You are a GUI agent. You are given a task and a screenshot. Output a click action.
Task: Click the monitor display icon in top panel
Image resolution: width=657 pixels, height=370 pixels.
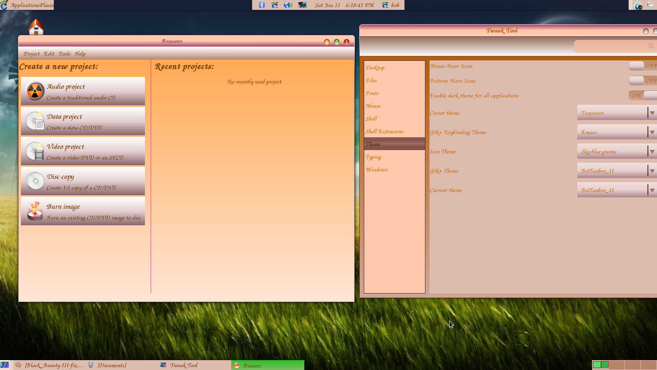tap(302, 5)
